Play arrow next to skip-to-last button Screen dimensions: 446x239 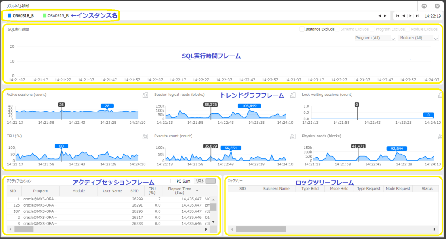(410, 16)
